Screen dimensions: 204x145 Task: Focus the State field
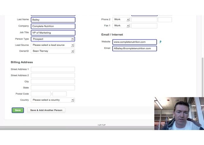click(x=53, y=88)
